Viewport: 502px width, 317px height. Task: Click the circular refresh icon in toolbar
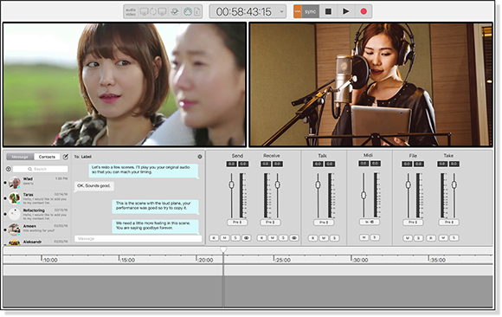(x=153, y=12)
